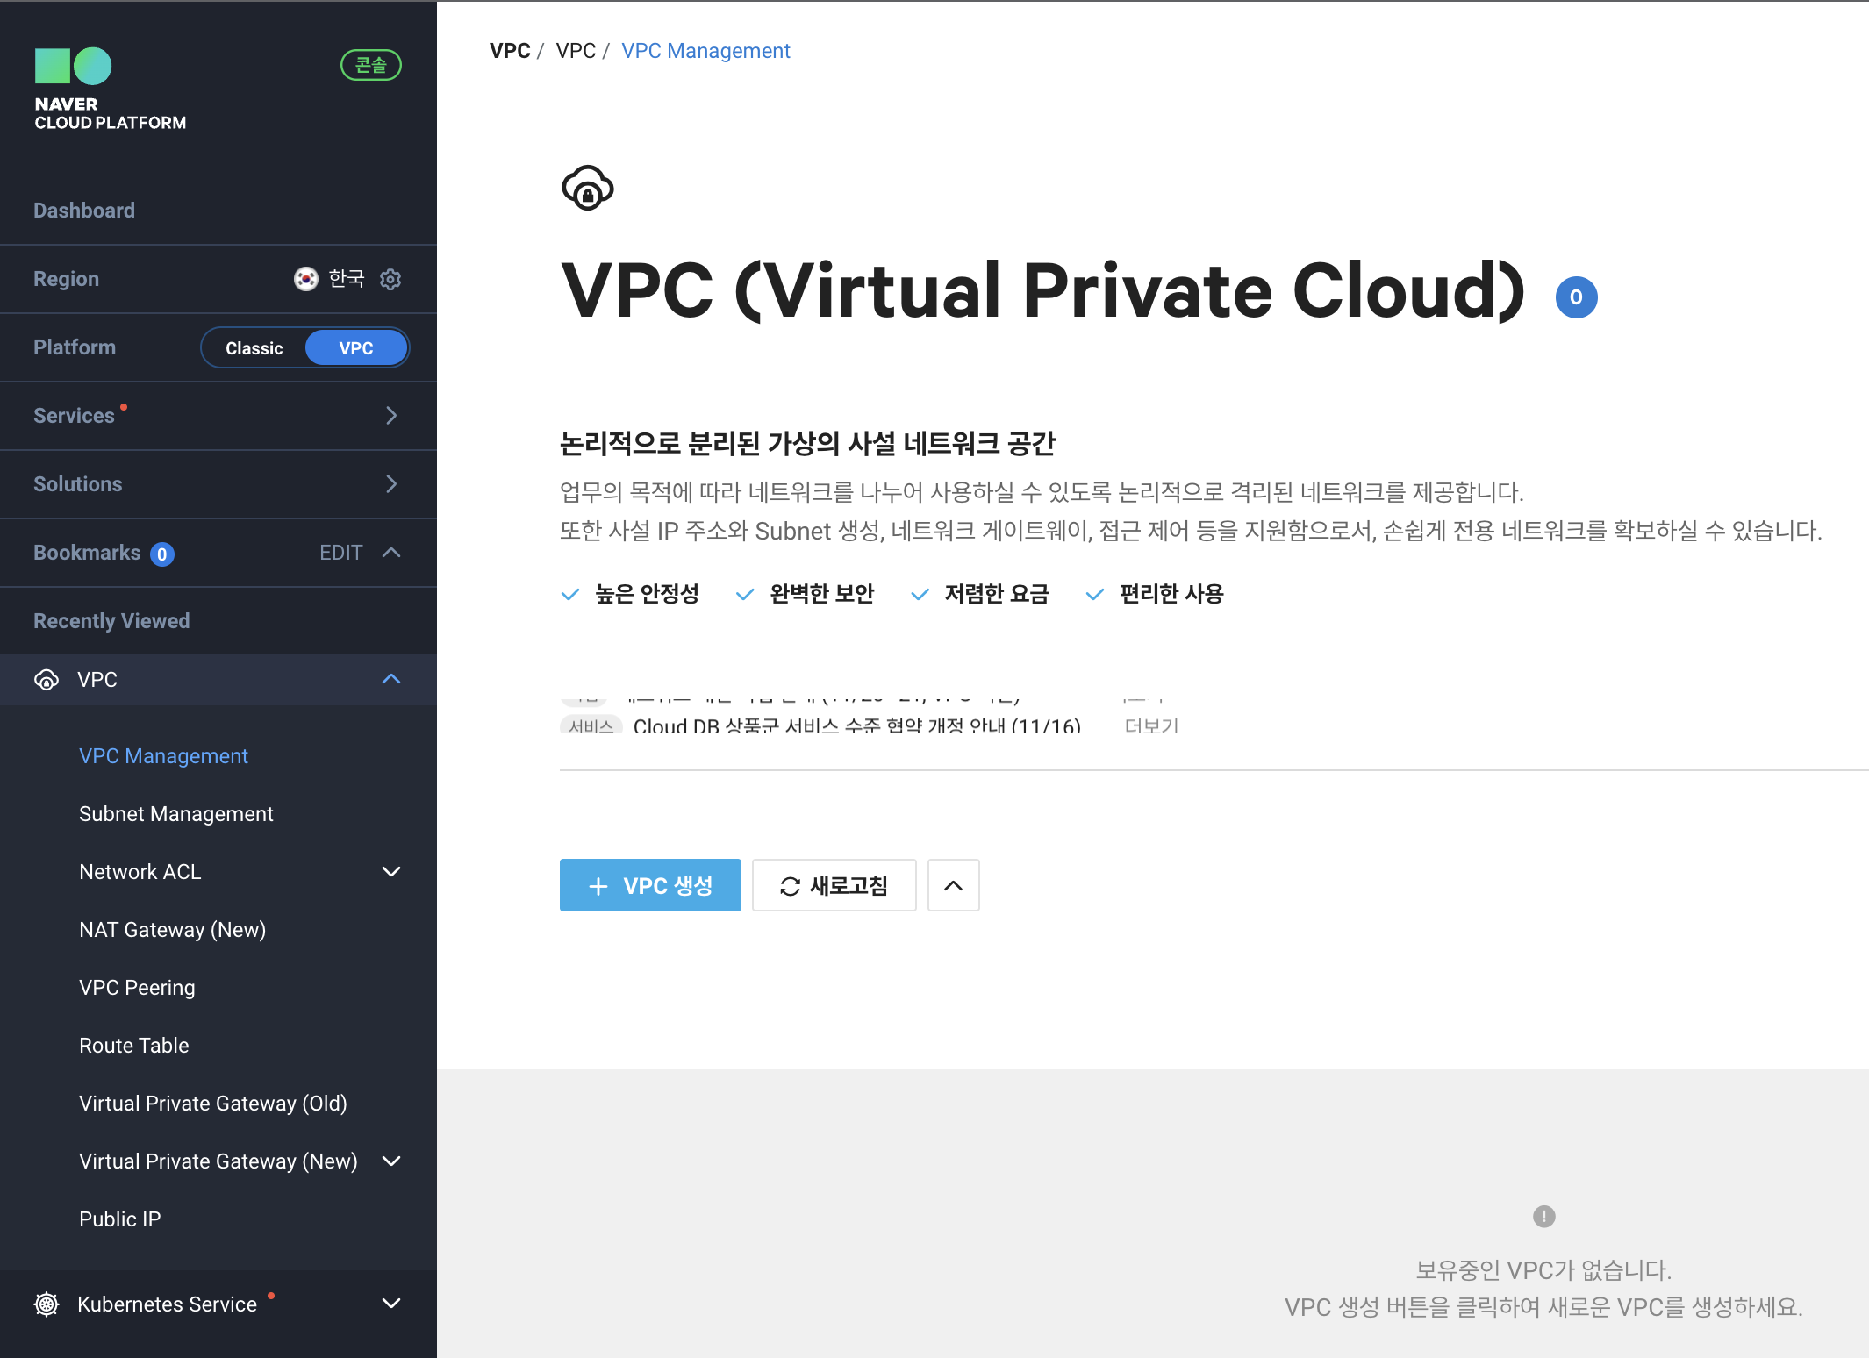Viewport: 1869px width, 1358px height.
Task: Select the VPC Management menu item
Action: click(x=164, y=754)
